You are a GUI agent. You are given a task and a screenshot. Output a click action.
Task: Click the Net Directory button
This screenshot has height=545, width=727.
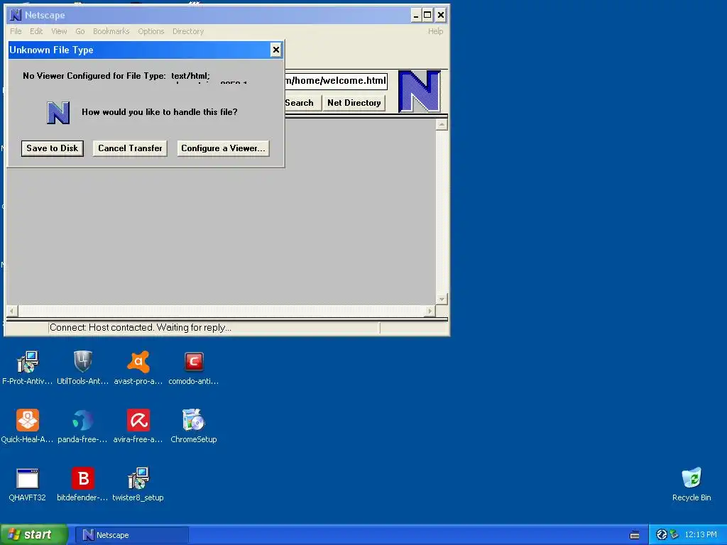(x=354, y=103)
